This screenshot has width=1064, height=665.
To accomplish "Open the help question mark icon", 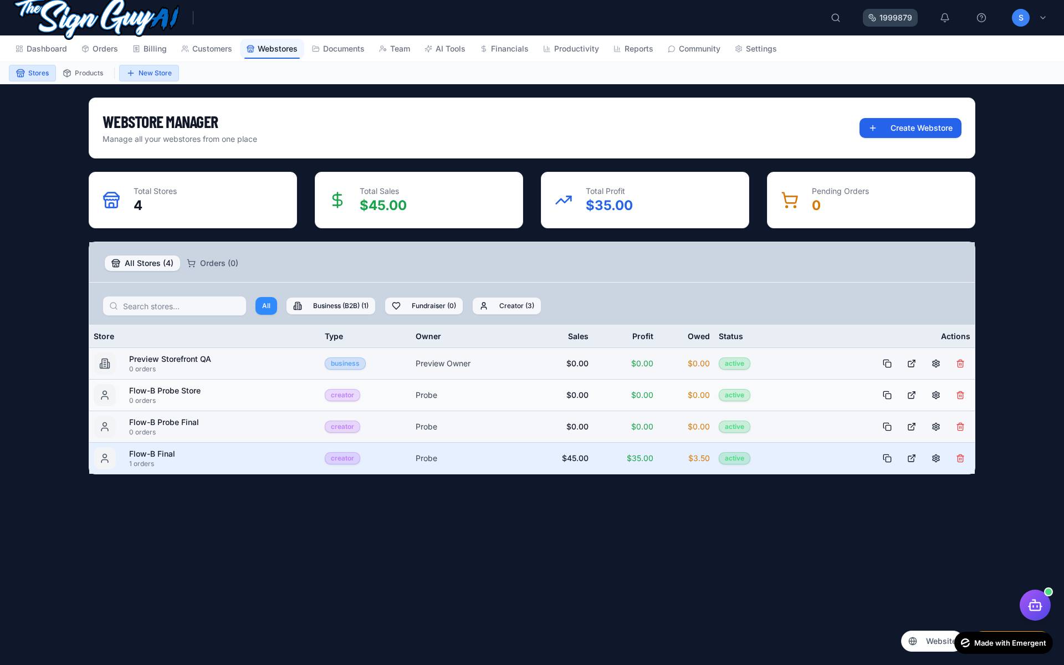I will (x=981, y=18).
